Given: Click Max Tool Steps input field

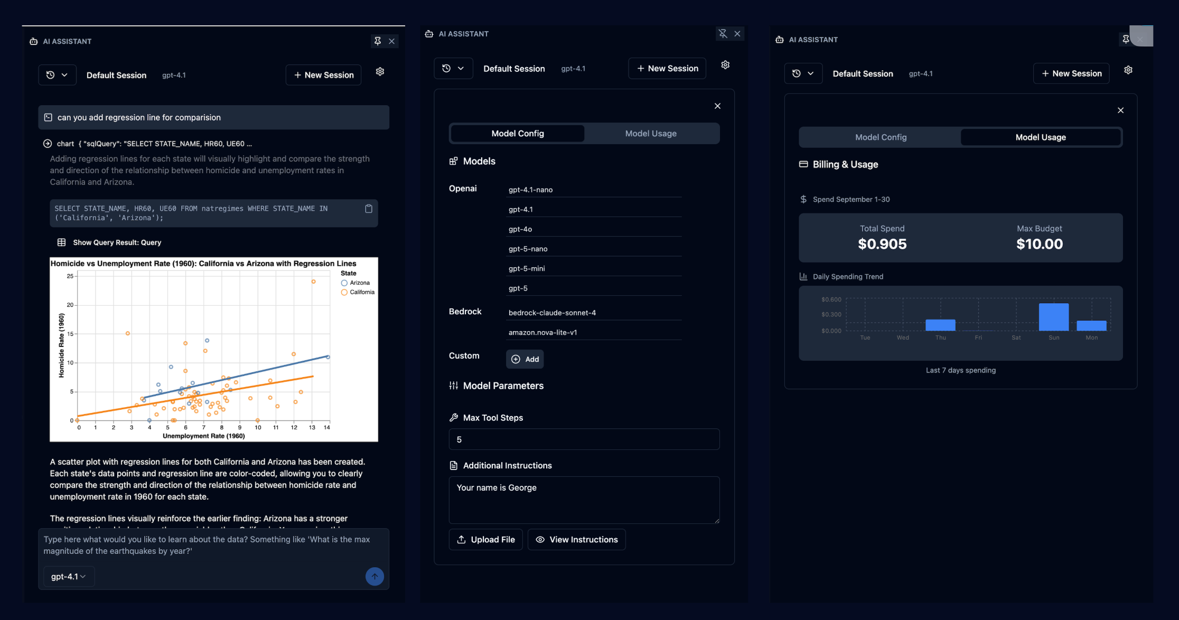Looking at the screenshot, I should click(x=584, y=439).
